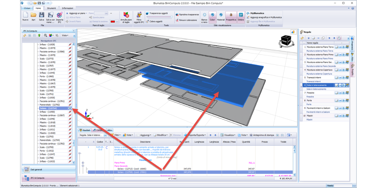Click the red cutting plane color swatch
Viewport: 377px width, 188px height.
[113, 21]
